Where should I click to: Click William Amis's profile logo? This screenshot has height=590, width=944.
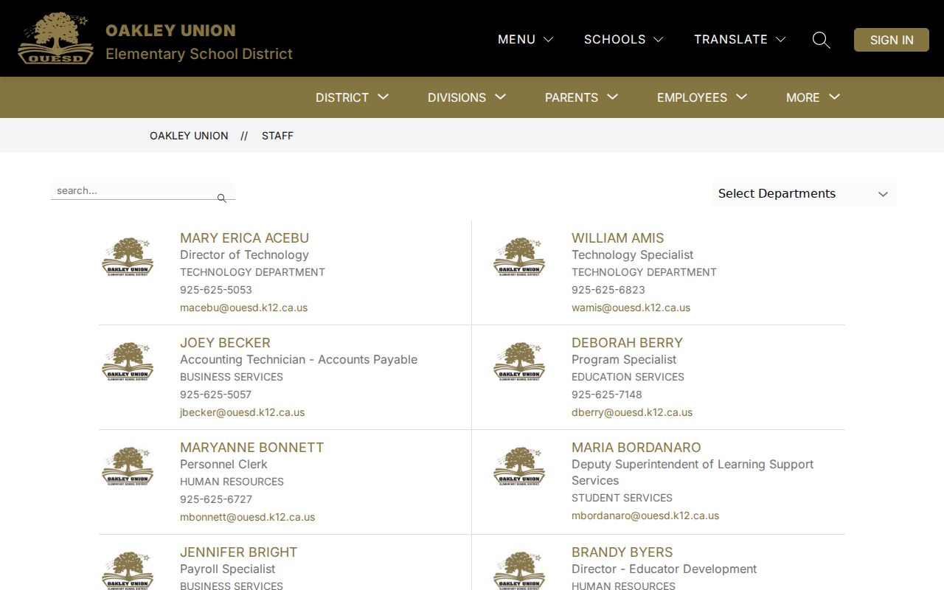coord(519,257)
